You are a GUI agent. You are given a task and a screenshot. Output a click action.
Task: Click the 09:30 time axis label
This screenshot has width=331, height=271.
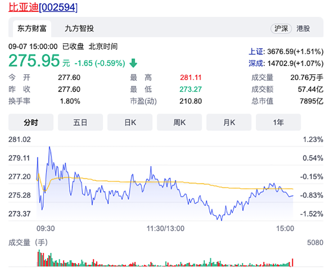pos(45,229)
